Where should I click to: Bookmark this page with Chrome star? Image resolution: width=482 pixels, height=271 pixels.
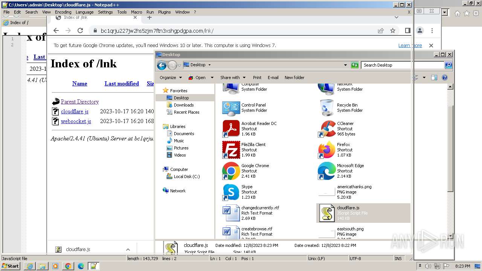click(x=393, y=31)
